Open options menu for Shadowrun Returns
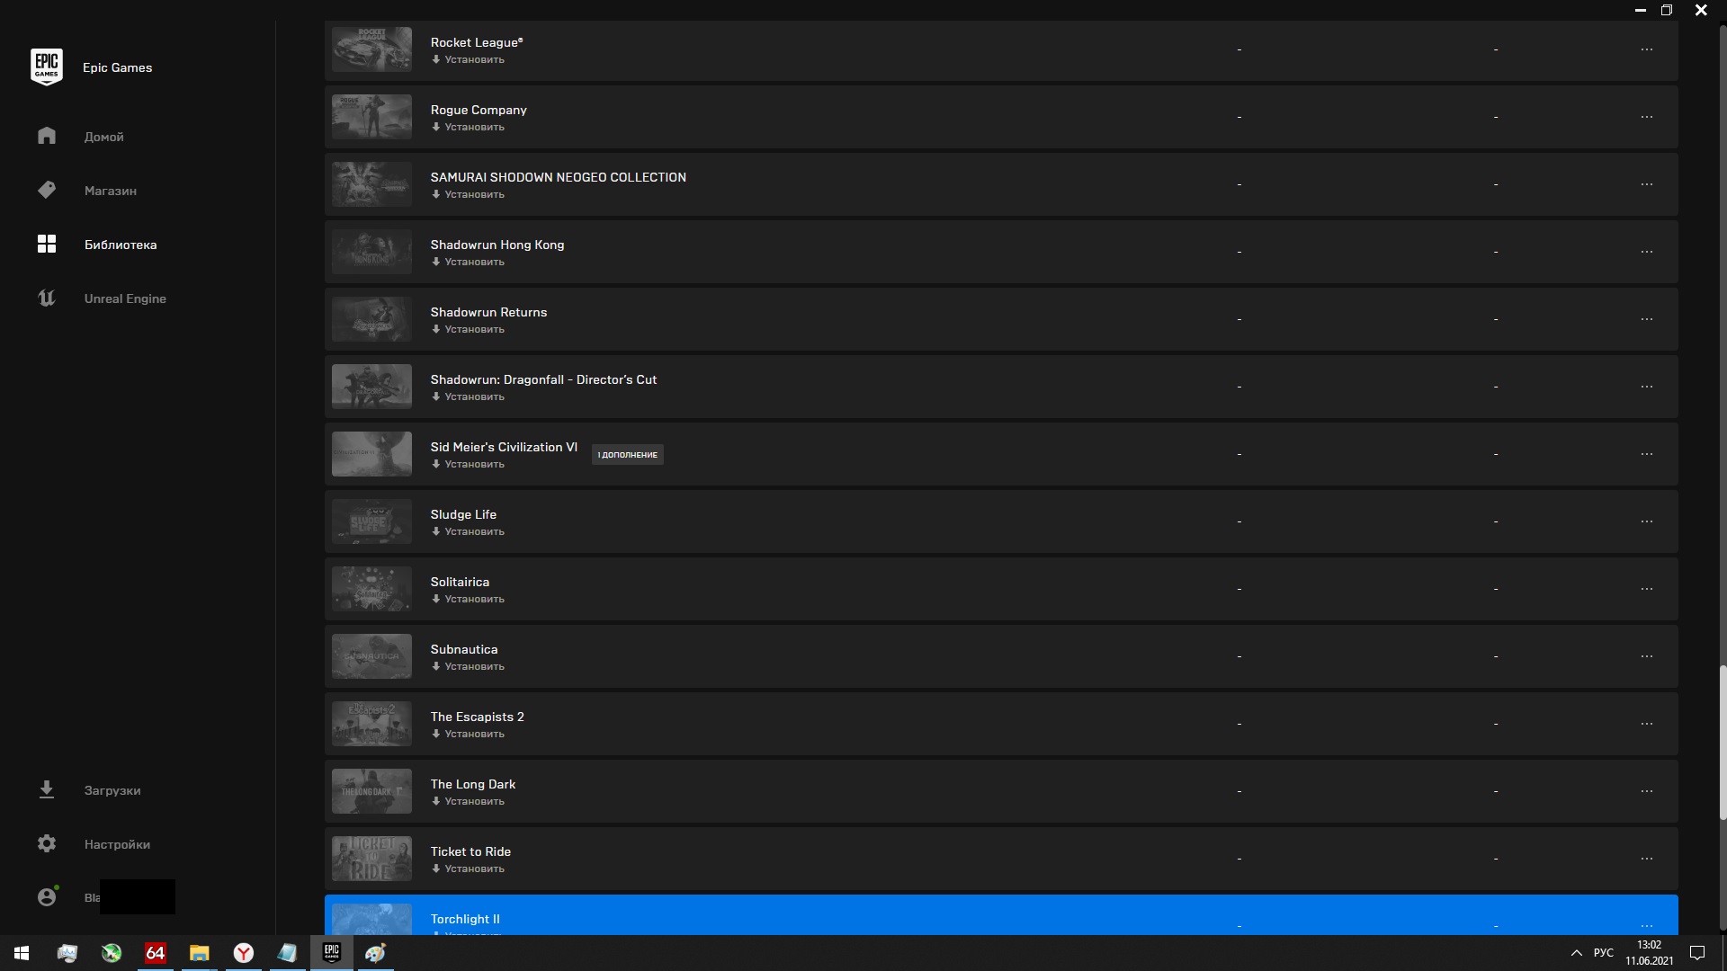This screenshot has height=971, width=1727. [x=1646, y=319]
